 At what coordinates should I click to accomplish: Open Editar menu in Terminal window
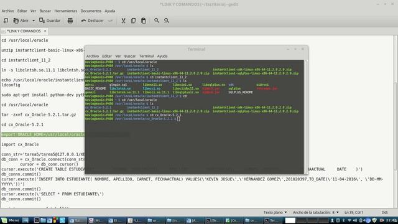click(x=107, y=56)
